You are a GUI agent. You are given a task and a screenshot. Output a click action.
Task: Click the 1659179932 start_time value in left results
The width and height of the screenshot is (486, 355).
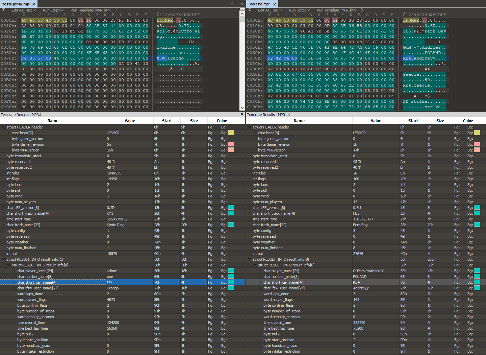pyautogui.click(x=117, y=219)
